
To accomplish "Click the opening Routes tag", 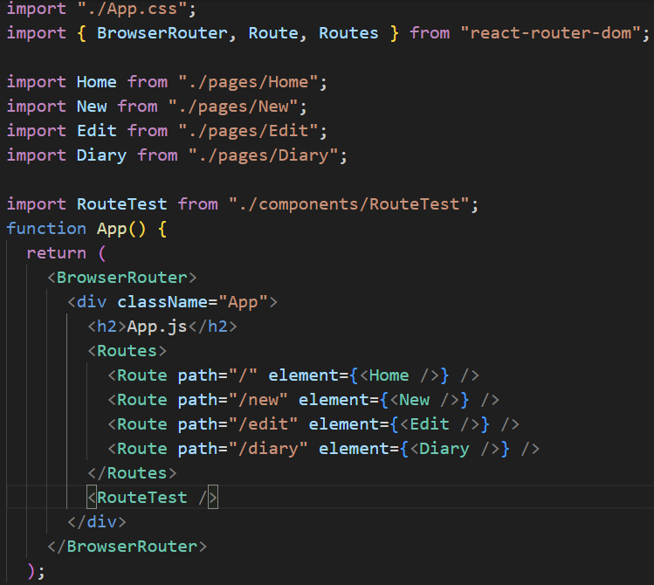I will [127, 351].
